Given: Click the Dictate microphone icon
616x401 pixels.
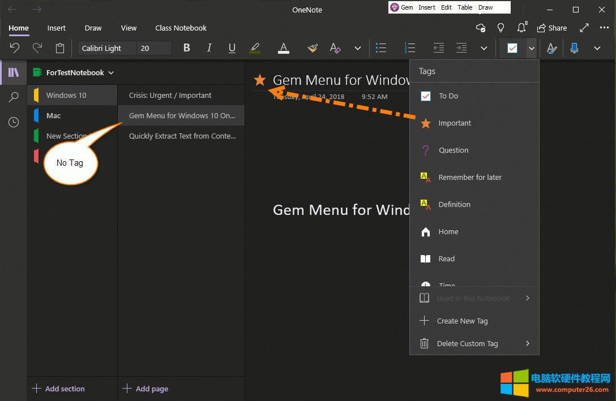Looking at the screenshot, I should [574, 48].
